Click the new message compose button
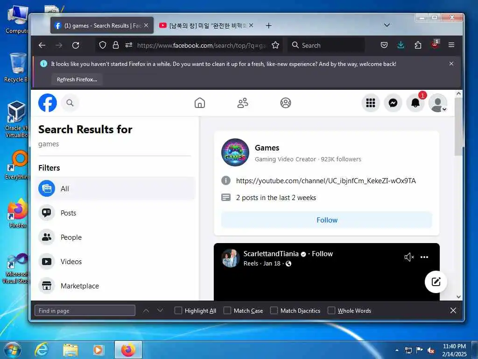 pos(436,281)
